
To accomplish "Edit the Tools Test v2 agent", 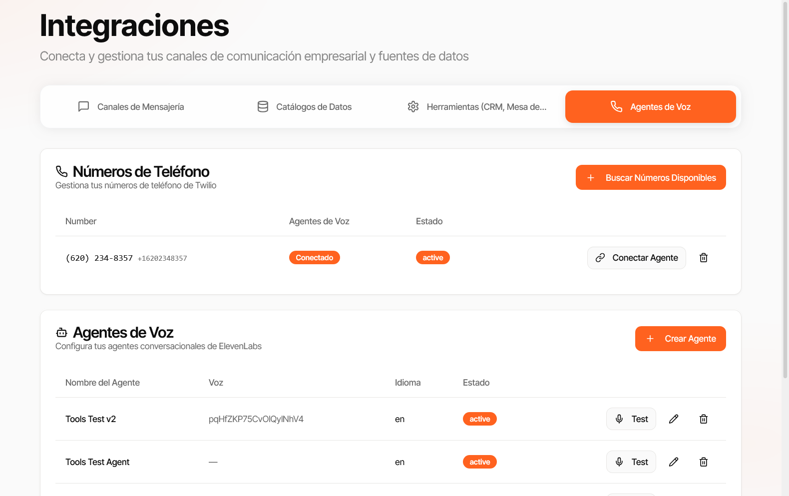I will [674, 420].
